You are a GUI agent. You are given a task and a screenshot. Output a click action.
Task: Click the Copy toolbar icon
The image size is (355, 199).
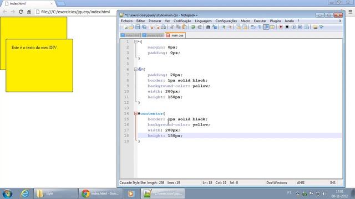[179, 27]
